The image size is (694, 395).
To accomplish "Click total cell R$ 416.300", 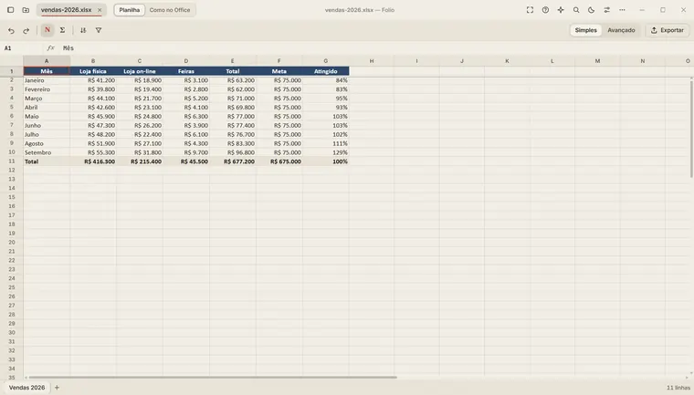I will [x=93, y=161].
